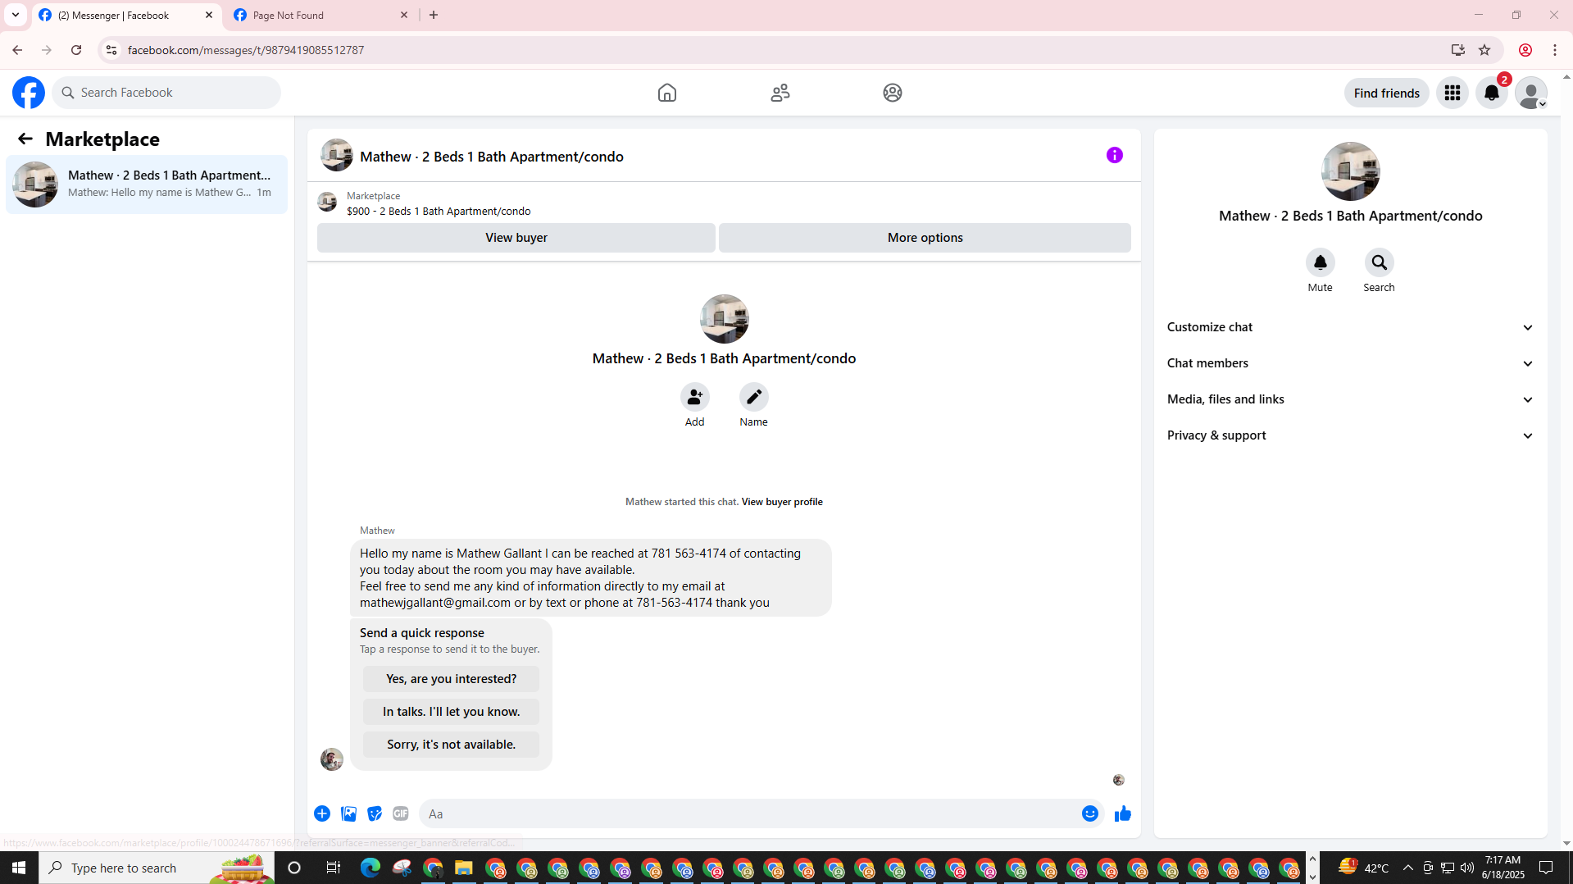
Task: Open the $900 Marketplace listing link
Action: [x=439, y=211]
